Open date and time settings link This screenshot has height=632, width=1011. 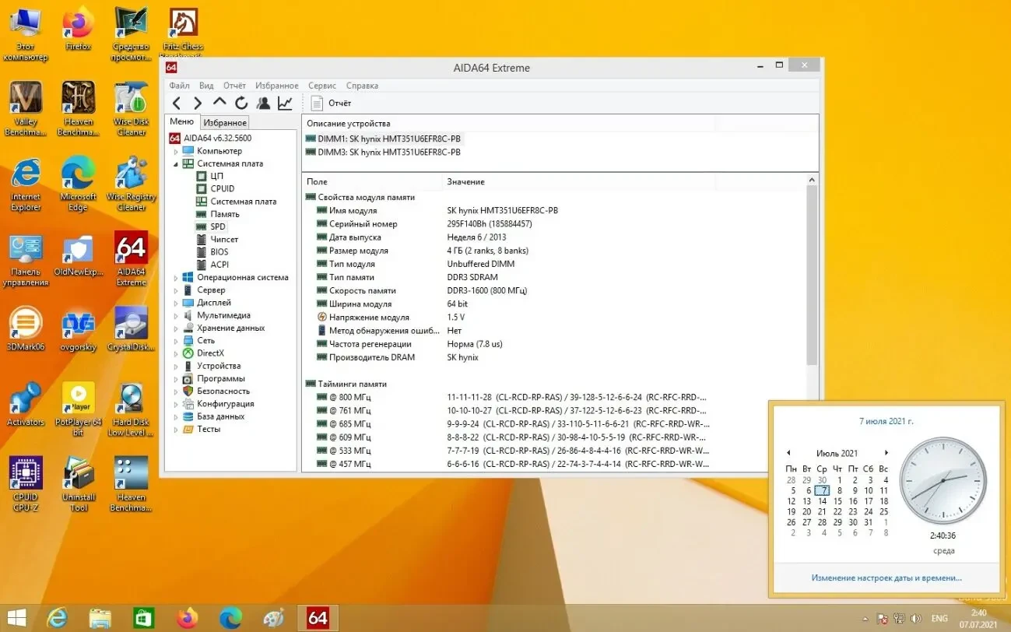tap(886, 577)
